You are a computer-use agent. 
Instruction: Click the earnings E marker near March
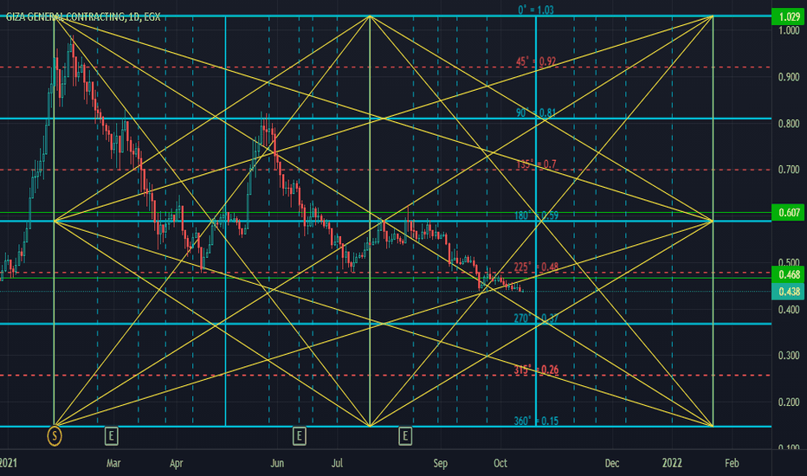click(111, 436)
